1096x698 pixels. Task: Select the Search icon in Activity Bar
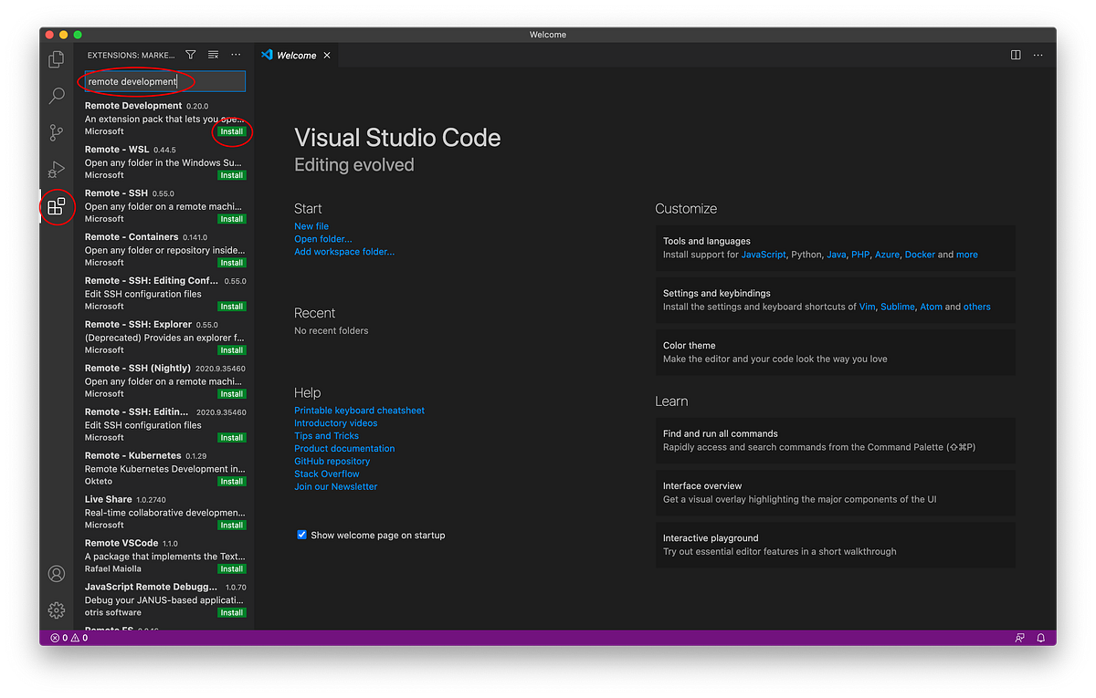click(x=56, y=95)
